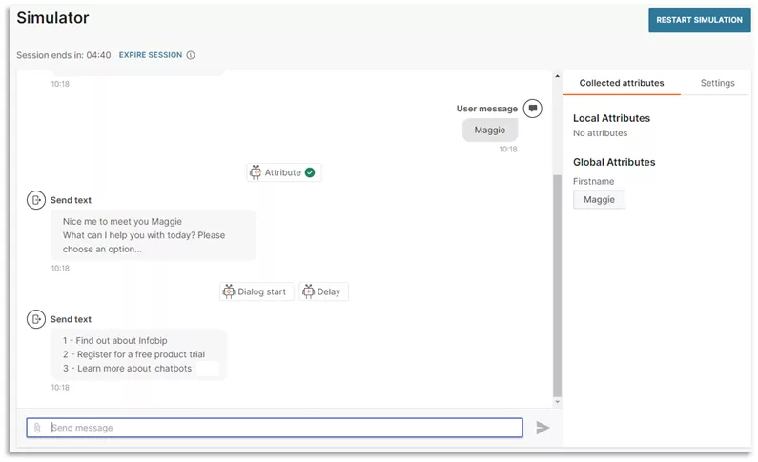Image resolution: width=758 pixels, height=462 pixels.
Task: Click the chat vertical scrollbar thumb
Action: click(x=557, y=286)
